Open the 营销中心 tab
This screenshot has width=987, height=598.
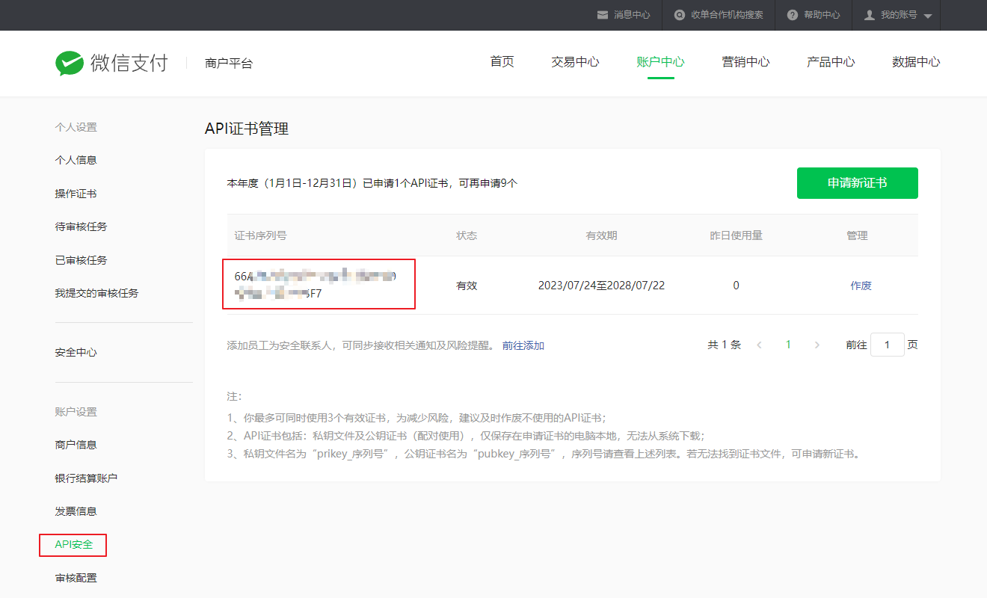tap(745, 62)
